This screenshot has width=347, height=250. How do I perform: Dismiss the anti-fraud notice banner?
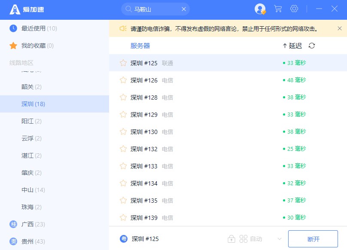click(339, 28)
